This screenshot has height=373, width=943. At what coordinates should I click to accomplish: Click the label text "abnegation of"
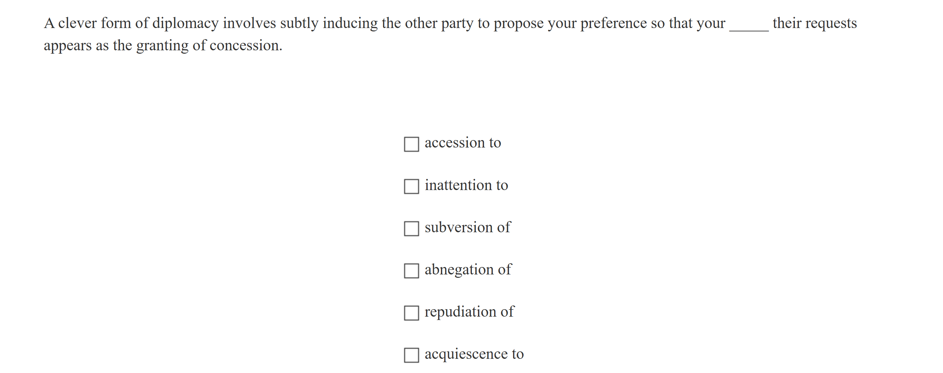click(467, 270)
